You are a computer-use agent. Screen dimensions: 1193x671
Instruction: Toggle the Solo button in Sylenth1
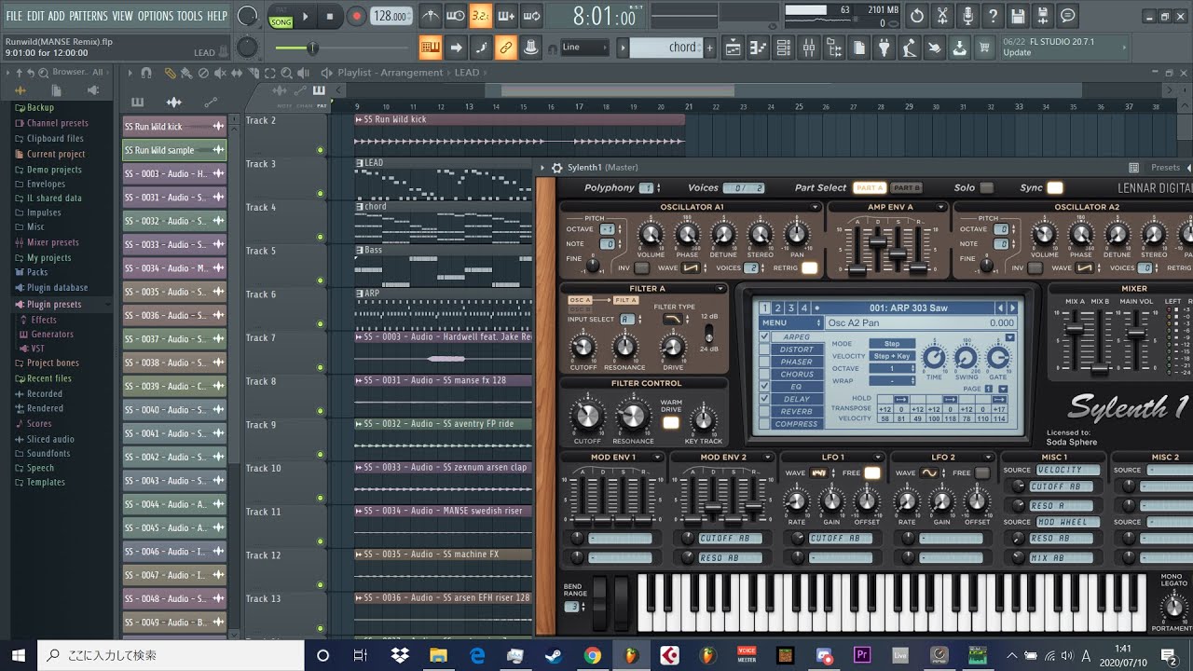(986, 187)
